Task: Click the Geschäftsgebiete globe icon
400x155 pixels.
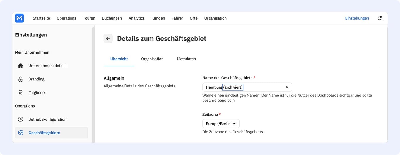Action: [x=20, y=133]
